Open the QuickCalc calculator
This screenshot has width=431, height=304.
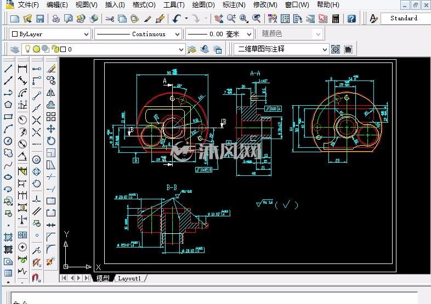[336, 19]
